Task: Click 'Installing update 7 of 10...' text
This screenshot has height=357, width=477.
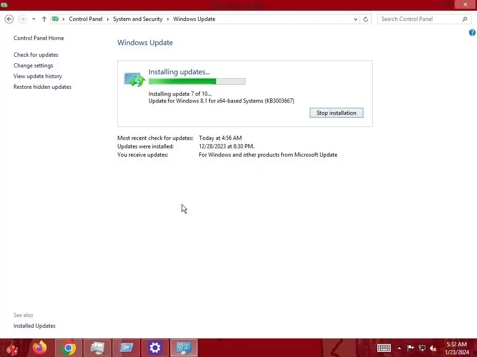Action: coord(180,94)
